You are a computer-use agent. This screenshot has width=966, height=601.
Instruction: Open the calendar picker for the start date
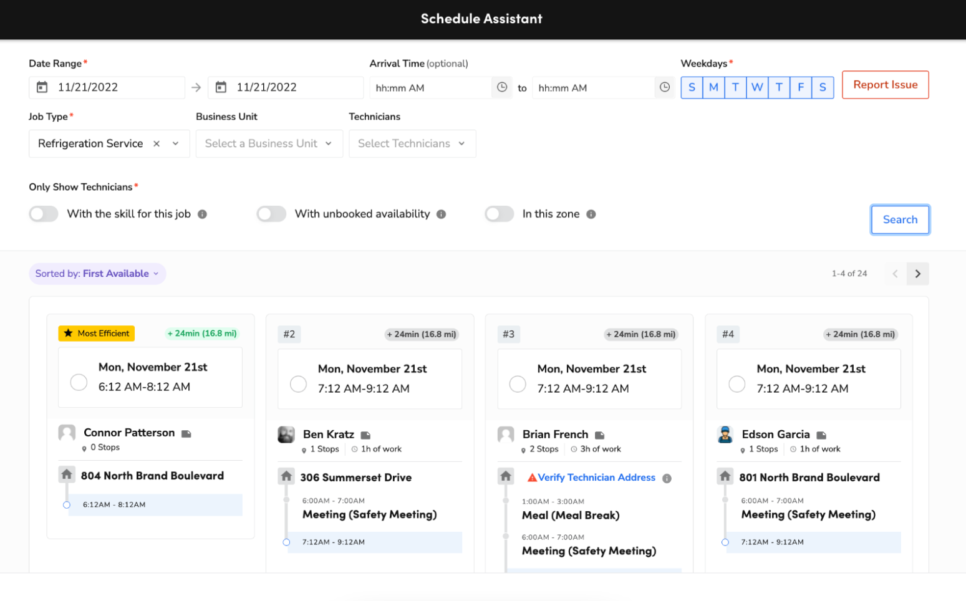[42, 87]
